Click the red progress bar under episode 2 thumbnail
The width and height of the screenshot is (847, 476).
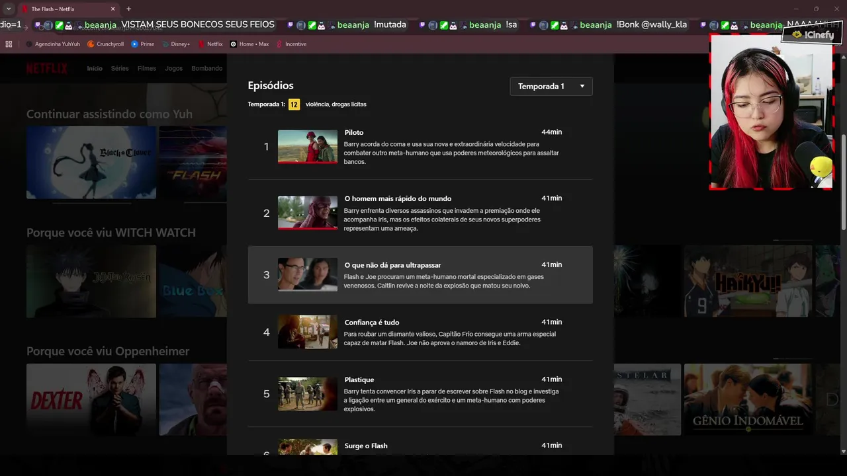308,229
